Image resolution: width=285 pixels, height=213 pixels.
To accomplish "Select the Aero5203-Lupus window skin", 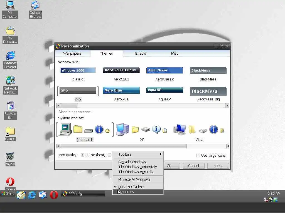I will tap(121, 74).
